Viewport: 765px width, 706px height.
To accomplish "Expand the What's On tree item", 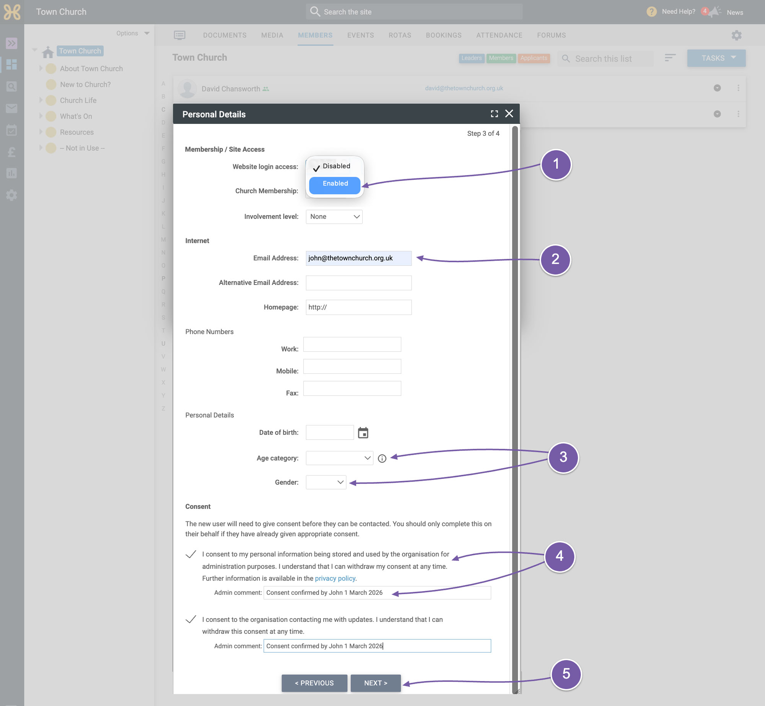I will point(41,116).
